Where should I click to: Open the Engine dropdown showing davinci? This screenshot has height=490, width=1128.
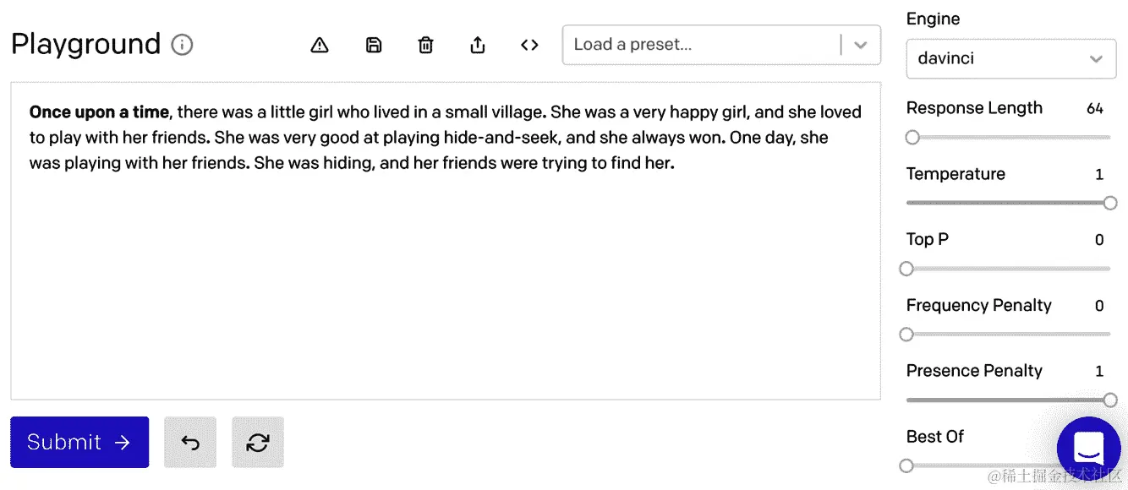pos(1010,58)
